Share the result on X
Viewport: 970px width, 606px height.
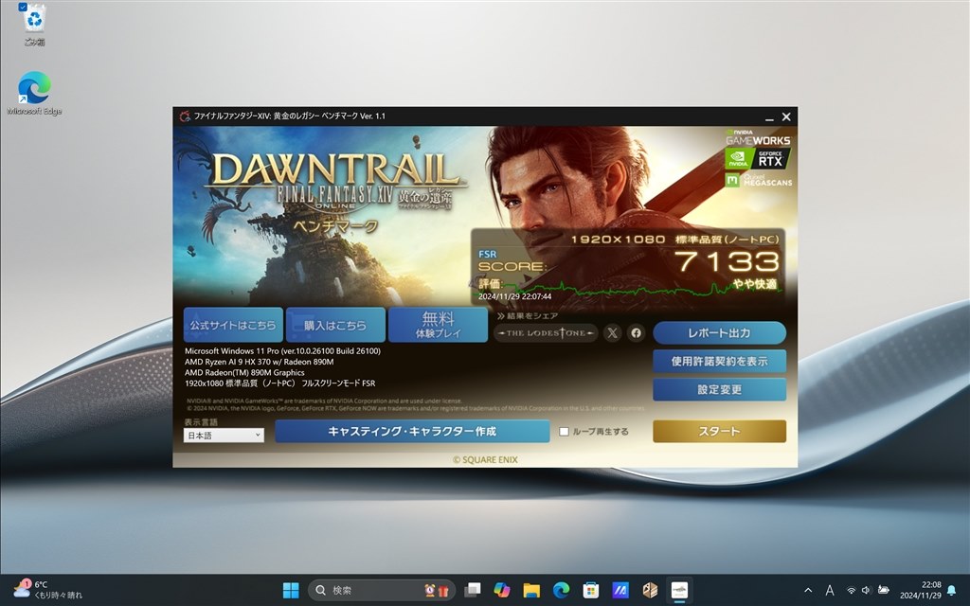point(612,332)
